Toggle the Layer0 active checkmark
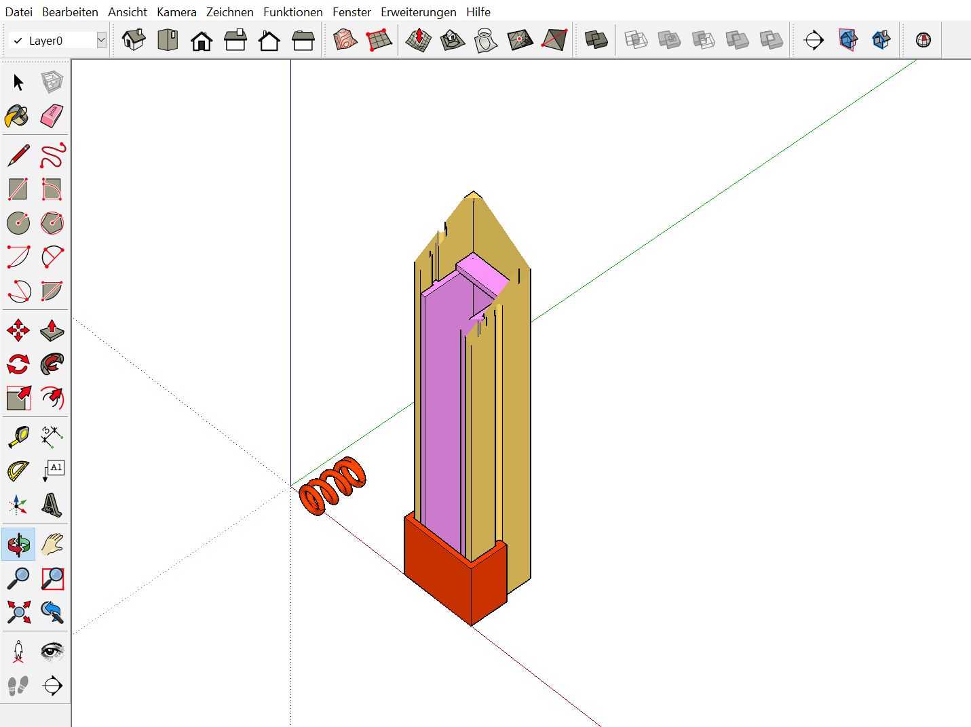971x727 pixels. click(x=18, y=41)
